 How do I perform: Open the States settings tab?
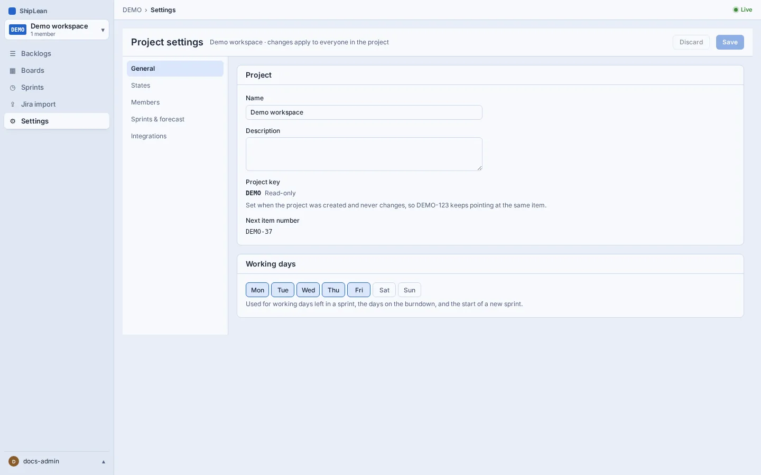tap(175, 85)
